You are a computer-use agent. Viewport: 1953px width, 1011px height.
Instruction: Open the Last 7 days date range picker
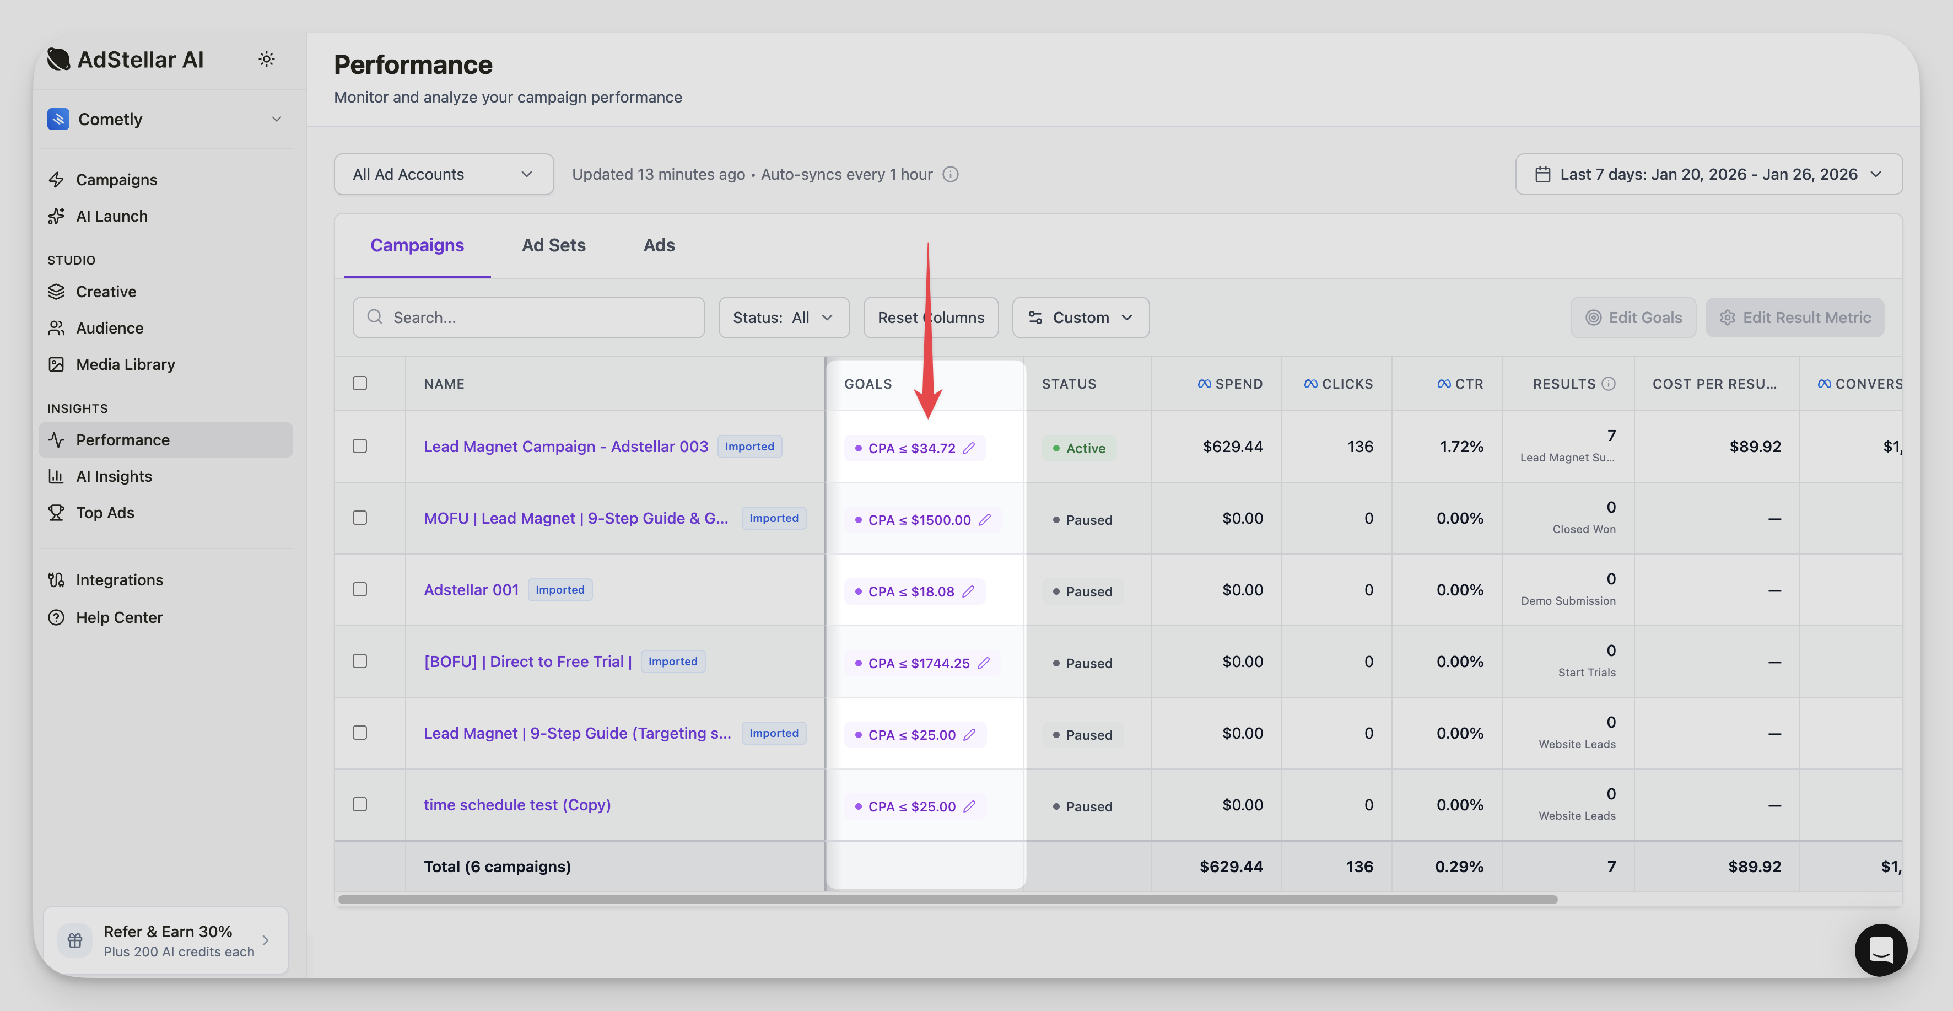pos(1708,174)
